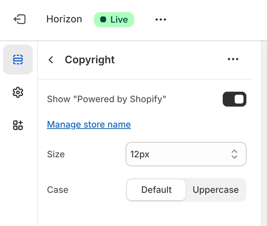267x226 pixels.
Task: Switch Case to Uppercase
Action: click(216, 190)
